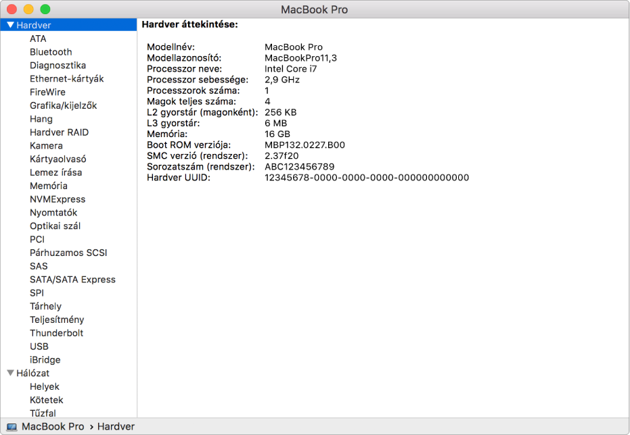
Task: Select Nyomtatók item
Action: pyautogui.click(x=53, y=213)
